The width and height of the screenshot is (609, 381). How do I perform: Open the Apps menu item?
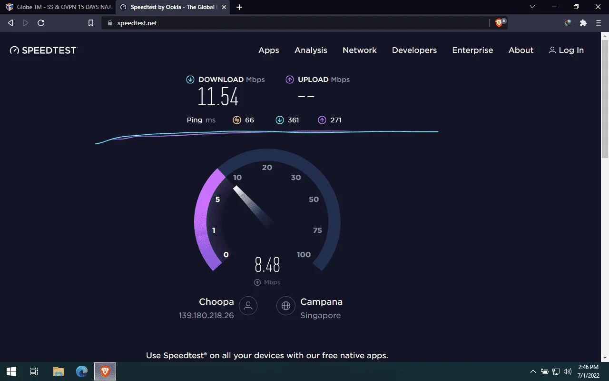point(269,50)
